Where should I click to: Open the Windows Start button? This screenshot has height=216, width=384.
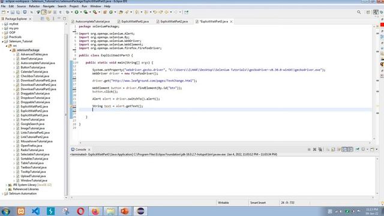(5, 211)
